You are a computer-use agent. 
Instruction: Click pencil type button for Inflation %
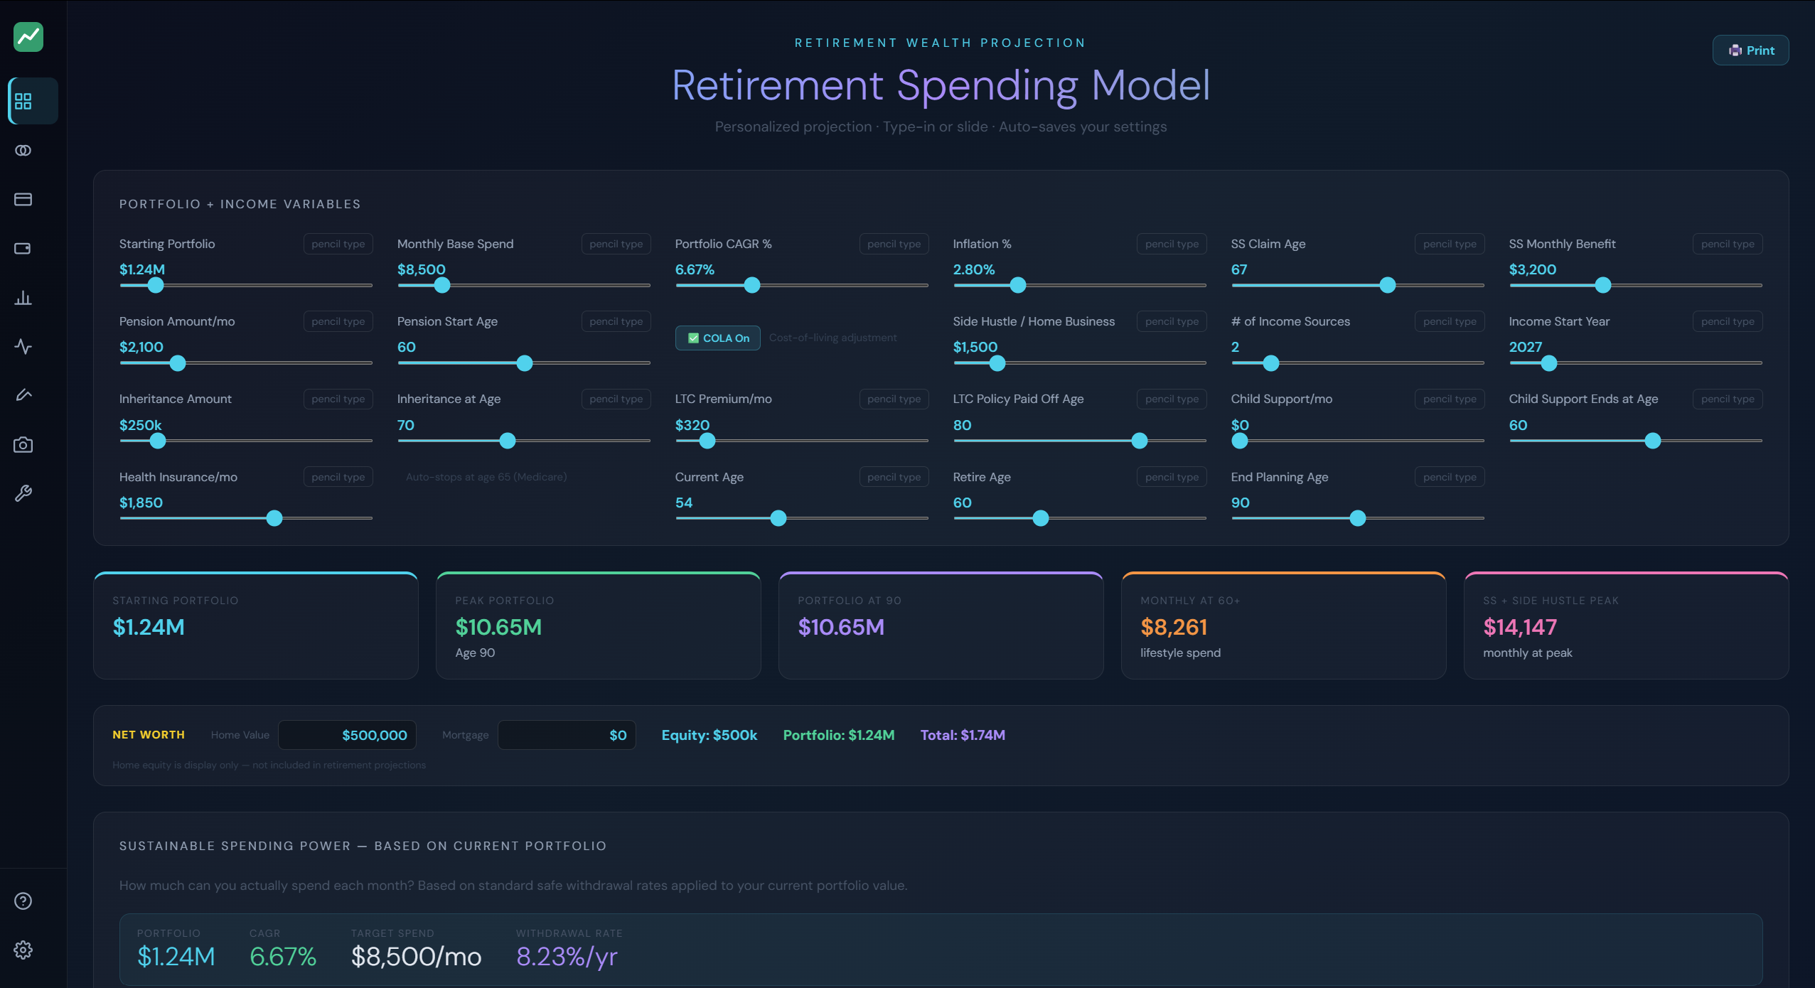(x=1172, y=244)
